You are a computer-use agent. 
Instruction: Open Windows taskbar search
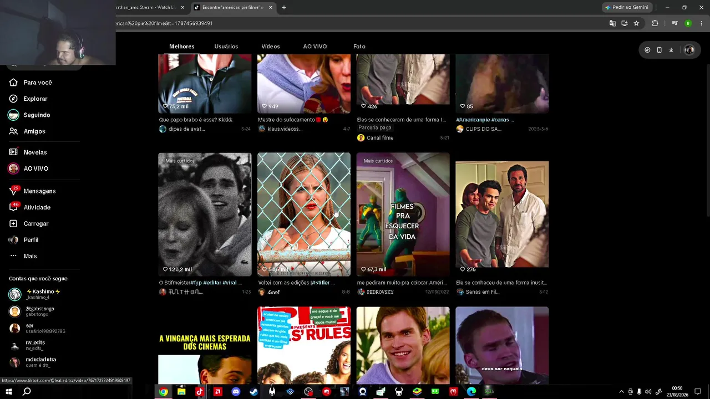click(27, 392)
